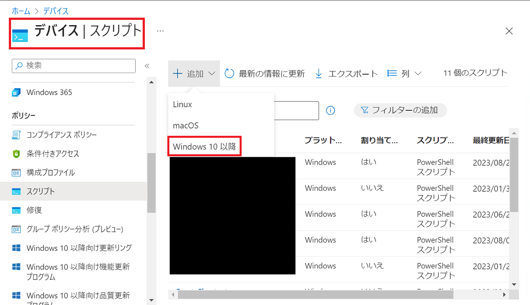Screen dimensions: 530x305
Task: Open the 追加 dropdown
Action: click(x=193, y=73)
